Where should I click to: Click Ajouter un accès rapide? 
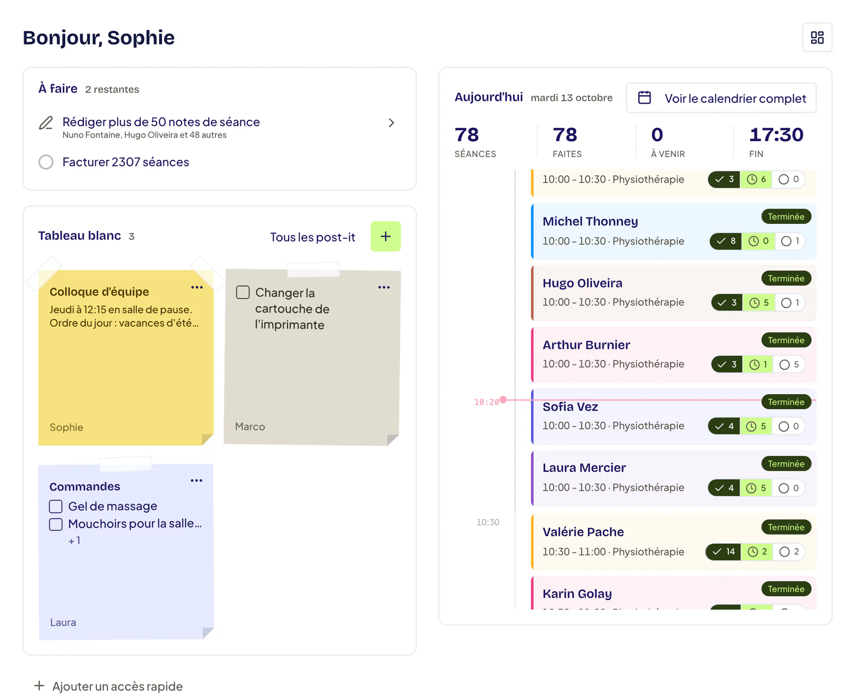coord(109,686)
